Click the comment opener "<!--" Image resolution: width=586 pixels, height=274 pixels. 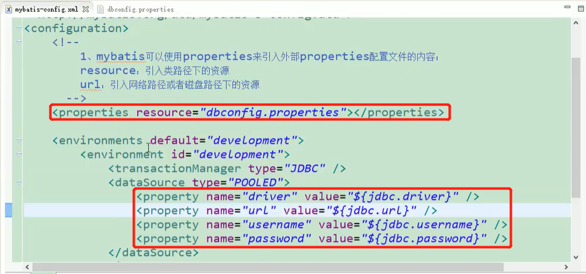pyautogui.click(x=66, y=42)
